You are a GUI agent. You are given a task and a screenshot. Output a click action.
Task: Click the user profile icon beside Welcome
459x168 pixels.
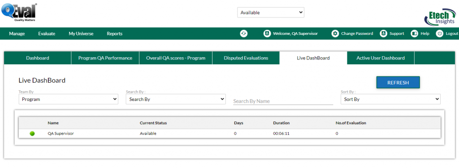(x=267, y=34)
